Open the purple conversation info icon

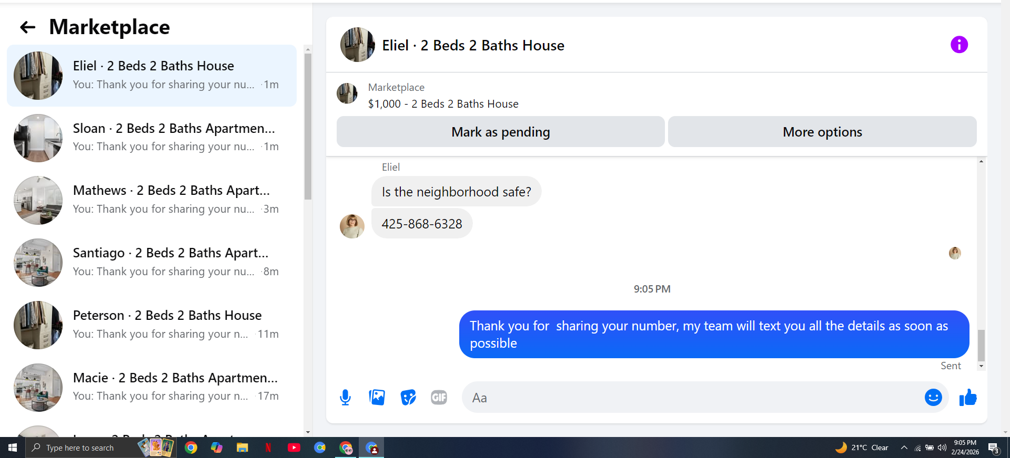pos(959,45)
